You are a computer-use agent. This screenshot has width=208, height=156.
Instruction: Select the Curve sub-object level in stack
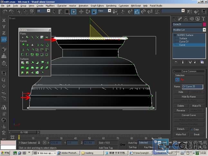click(x=182, y=45)
